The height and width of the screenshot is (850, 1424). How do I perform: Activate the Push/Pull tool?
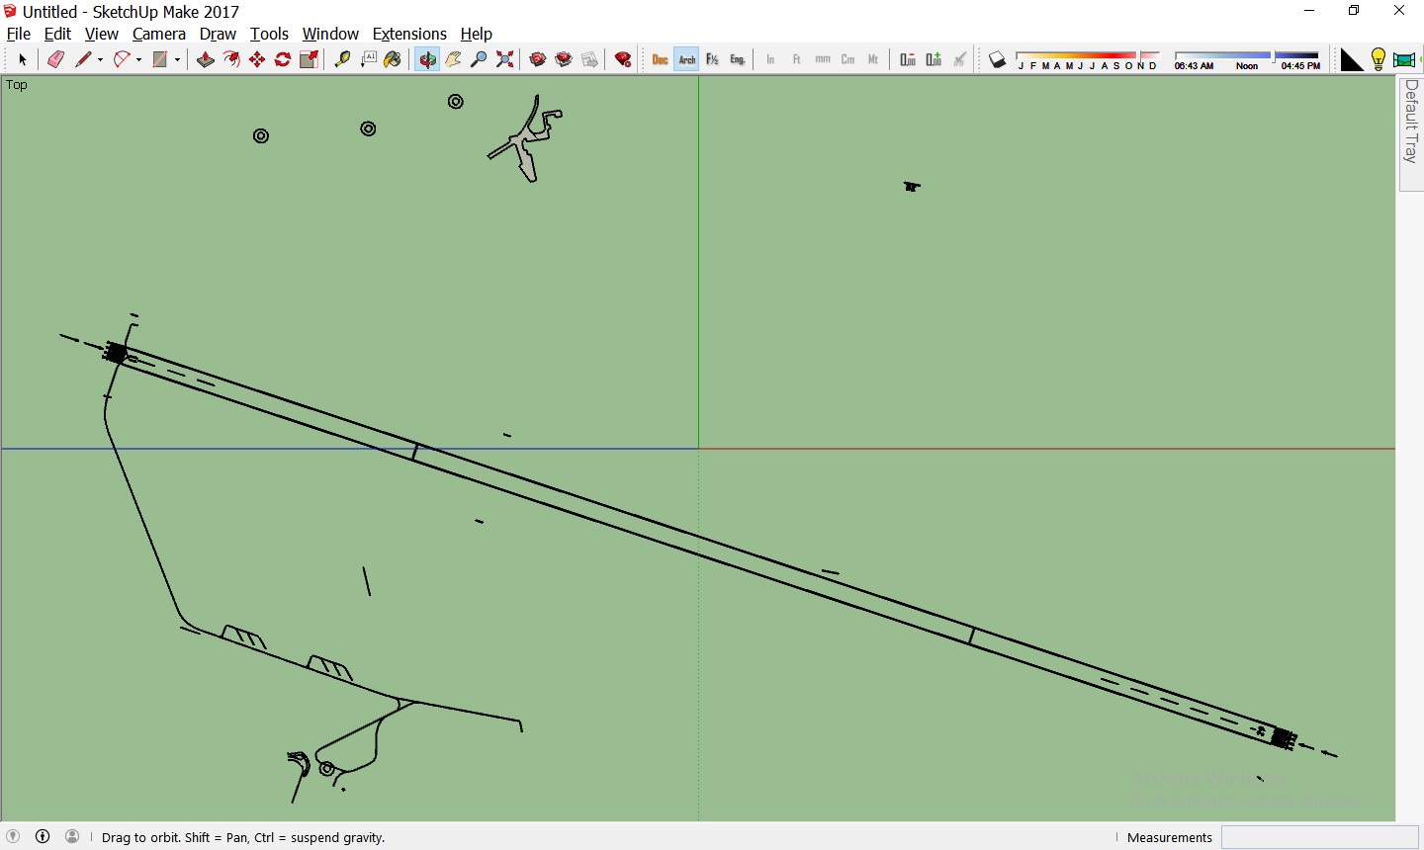tap(206, 60)
